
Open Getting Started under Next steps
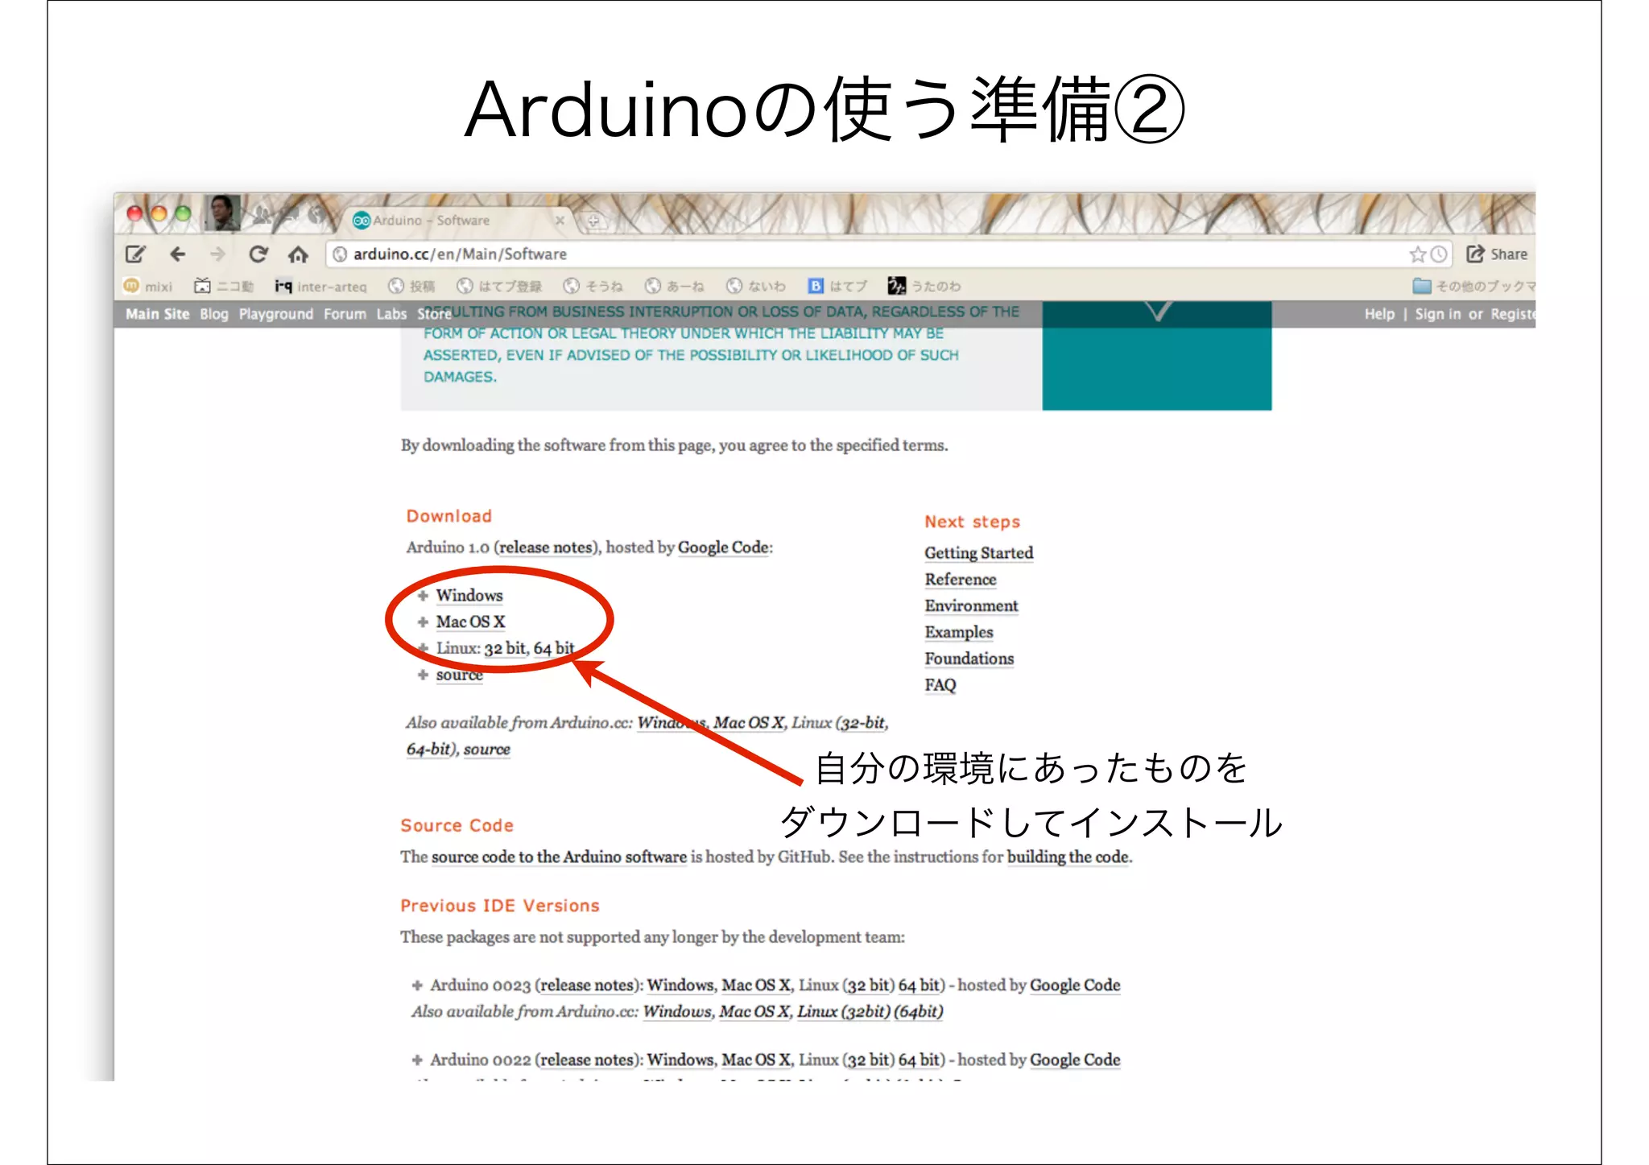point(978,552)
